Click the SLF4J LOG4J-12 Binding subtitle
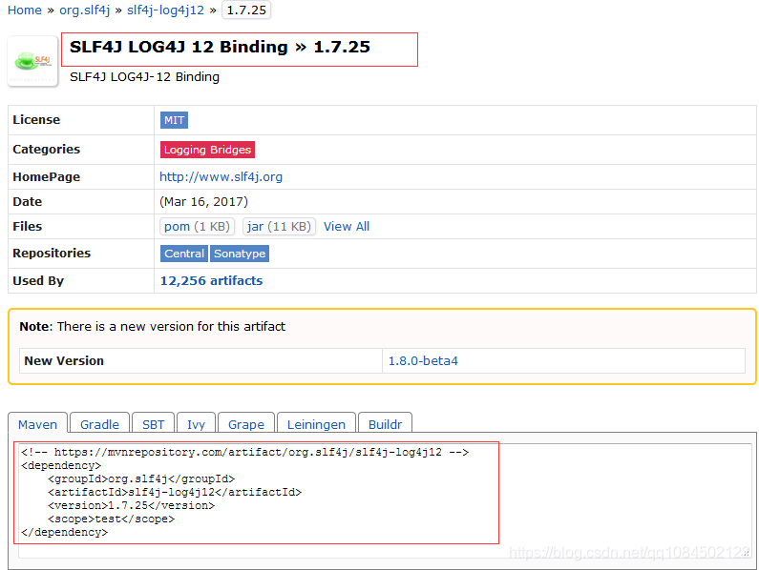The width and height of the screenshot is (759, 570). click(x=144, y=77)
